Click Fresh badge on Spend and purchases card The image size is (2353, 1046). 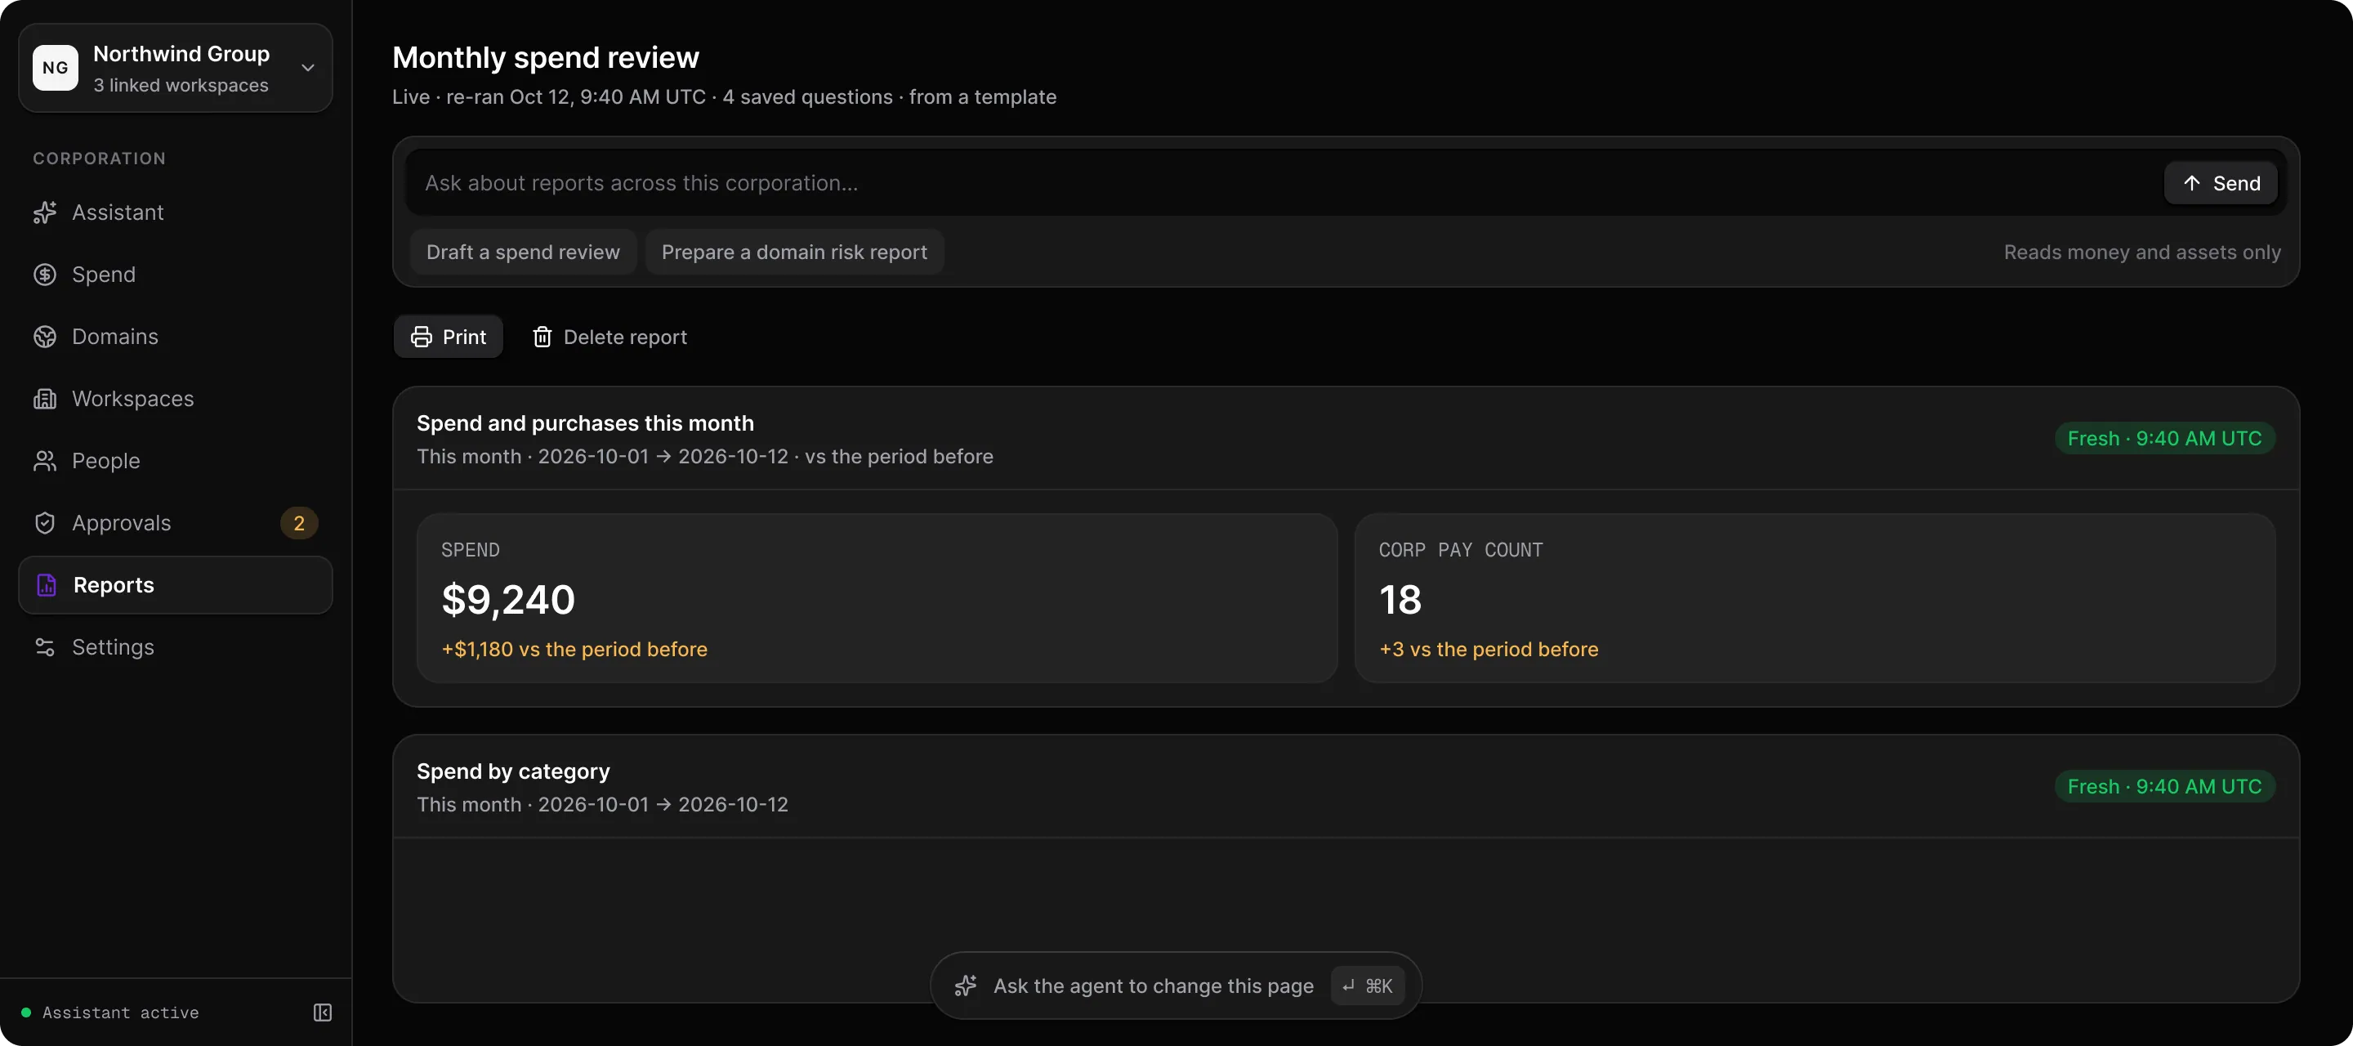[x=2164, y=439]
